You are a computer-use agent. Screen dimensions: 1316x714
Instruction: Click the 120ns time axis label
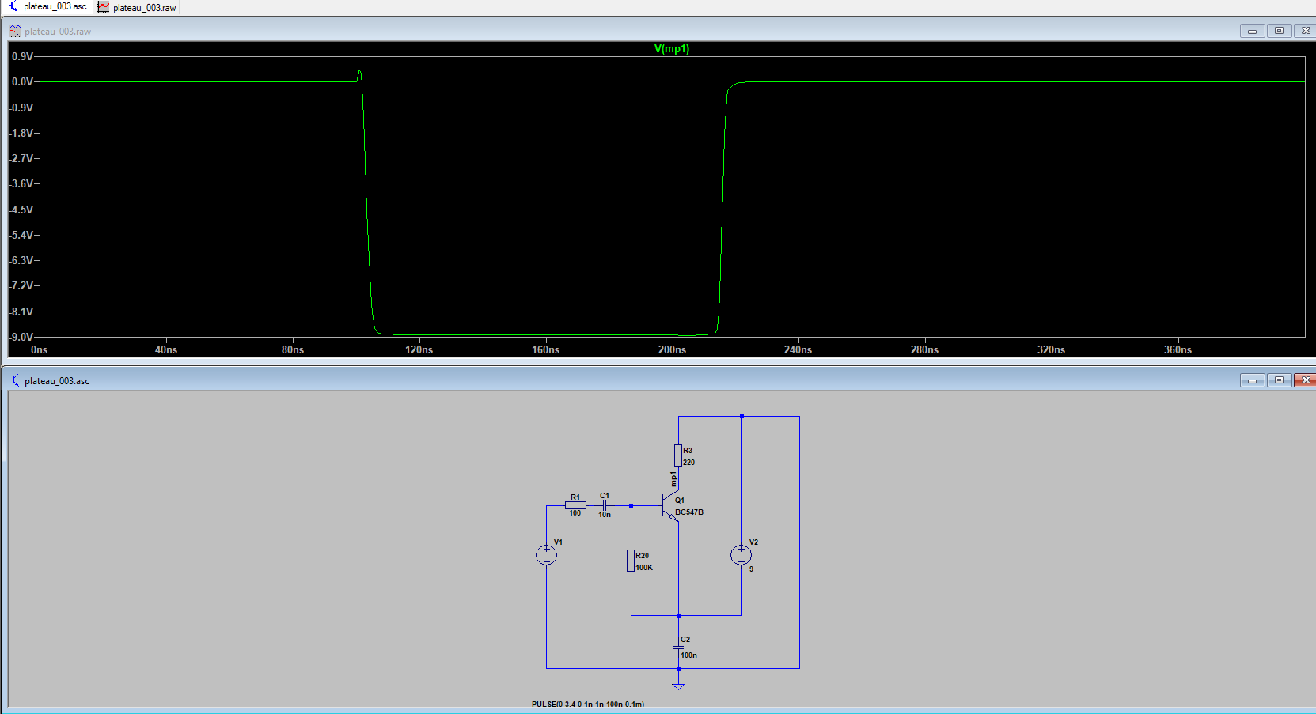(419, 349)
